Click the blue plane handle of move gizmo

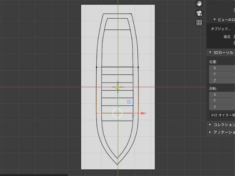[129, 102]
